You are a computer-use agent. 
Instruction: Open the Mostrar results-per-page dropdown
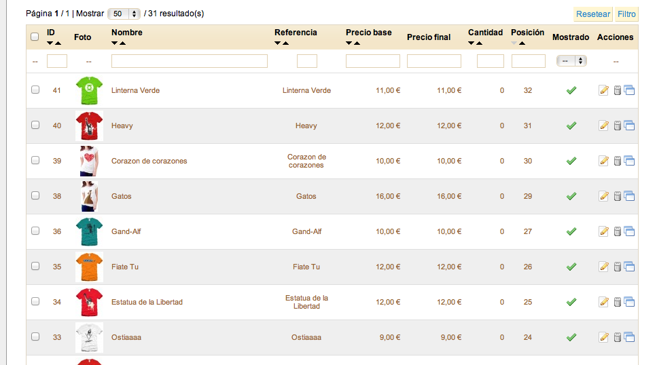[124, 14]
